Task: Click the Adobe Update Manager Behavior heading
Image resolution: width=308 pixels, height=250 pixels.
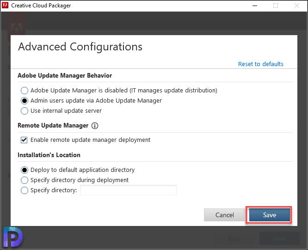Action: 65,75
